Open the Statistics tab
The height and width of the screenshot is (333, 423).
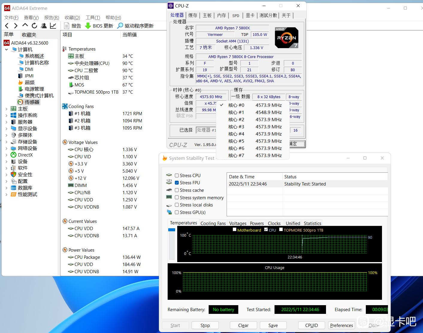(313, 223)
